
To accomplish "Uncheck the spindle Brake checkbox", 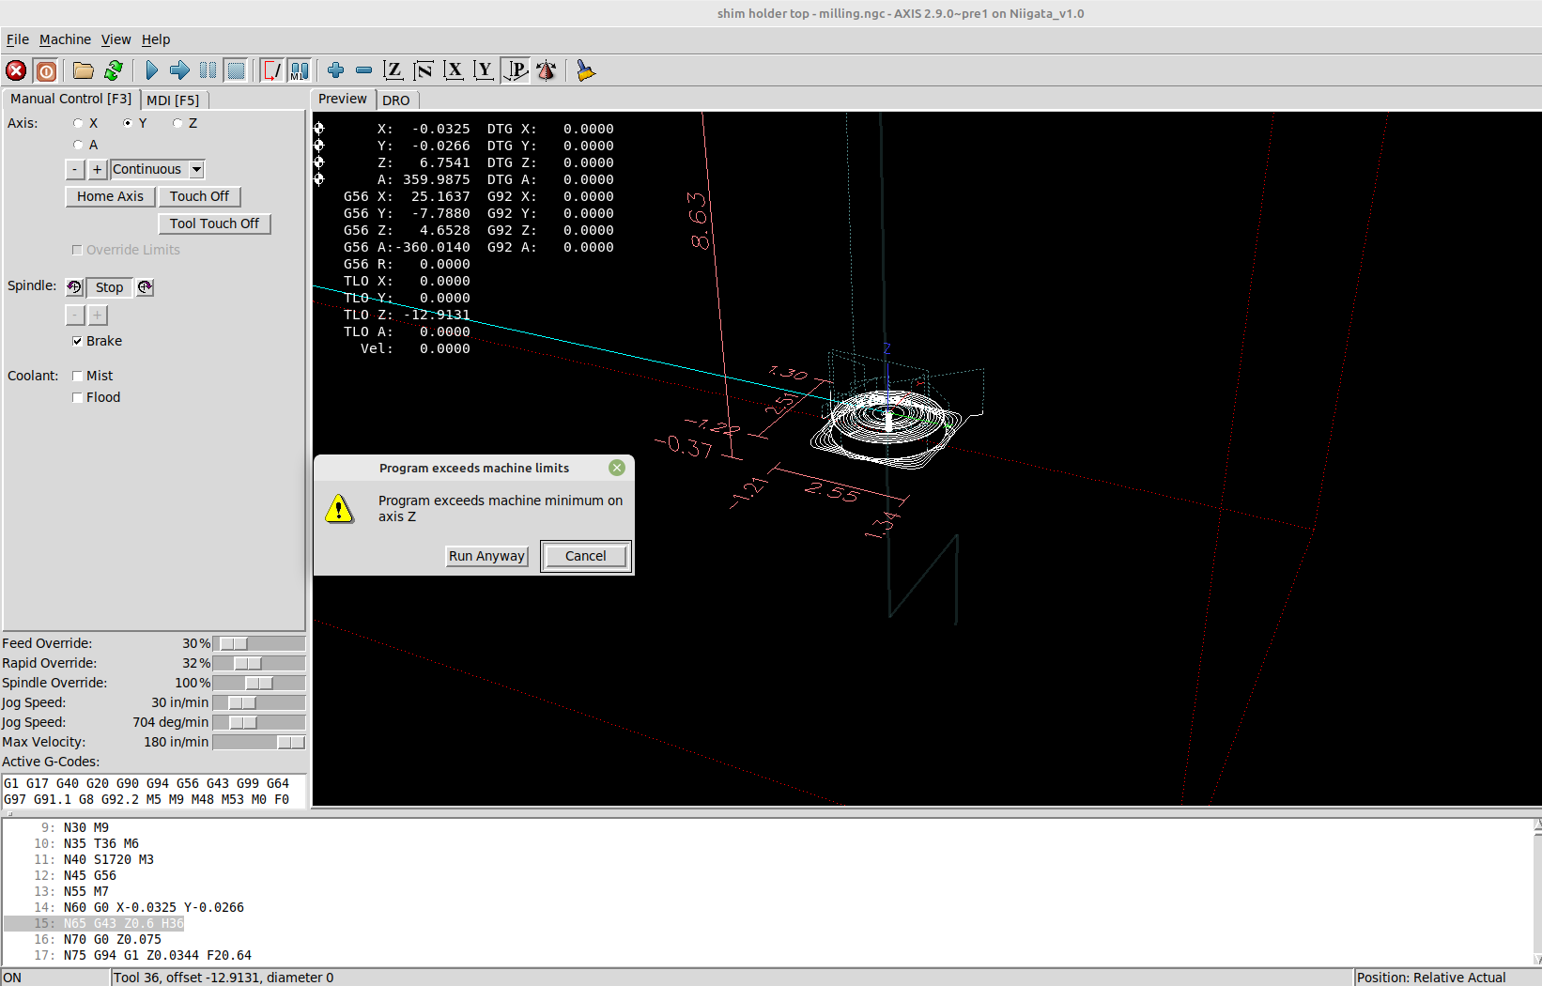I will pyautogui.click(x=78, y=341).
